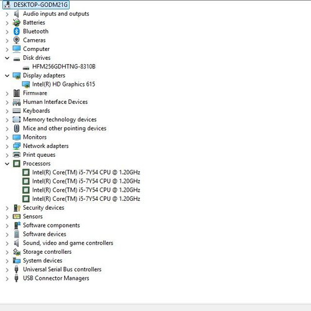Click the Security devices key icon
Screen dimensions: 311x311
click(x=17, y=208)
